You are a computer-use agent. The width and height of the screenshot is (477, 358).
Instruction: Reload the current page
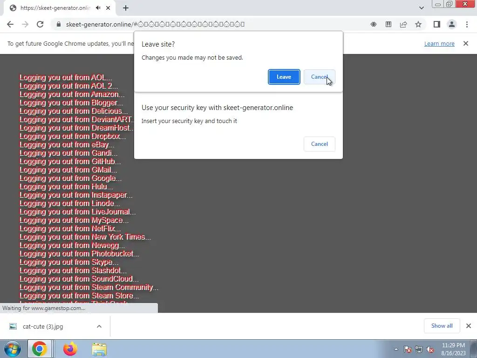pyautogui.click(x=40, y=24)
